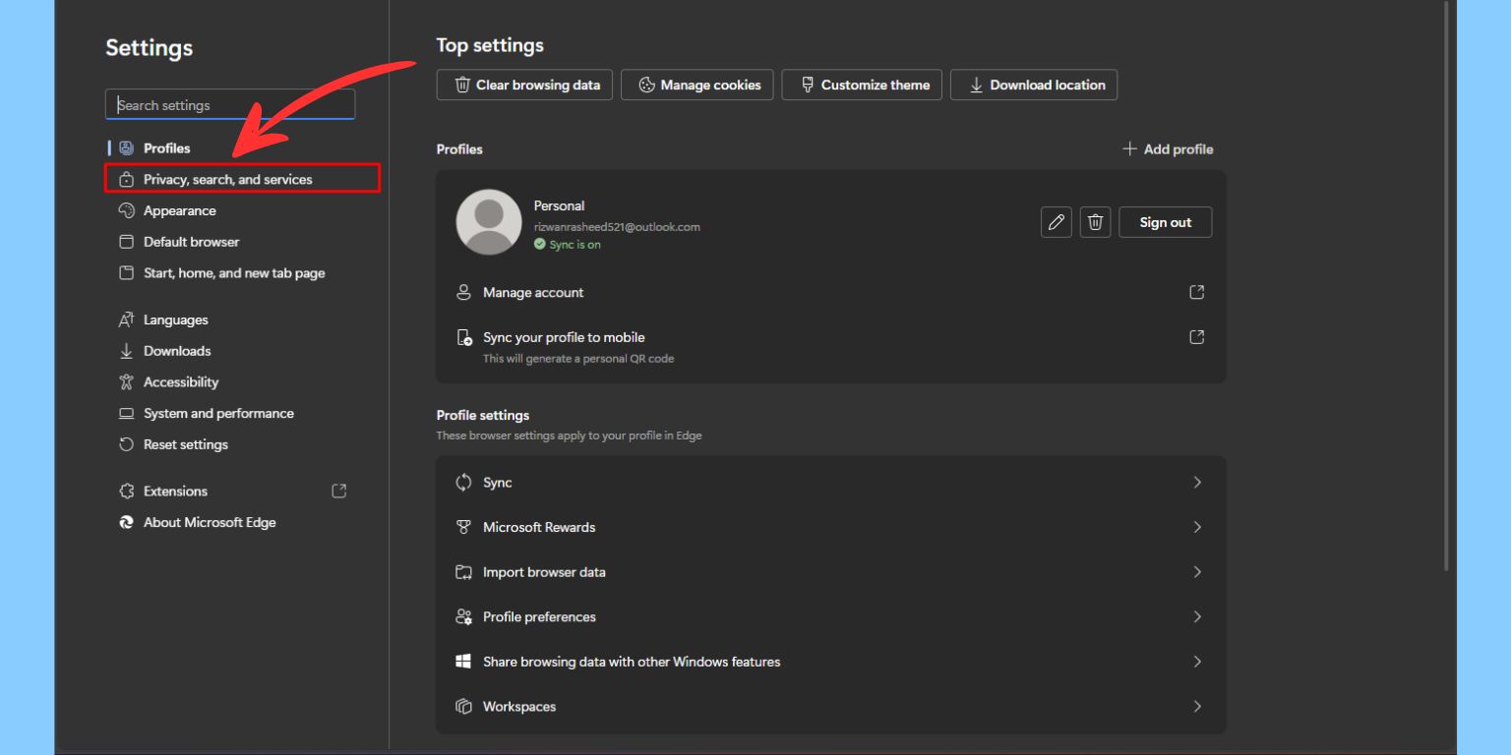Open Download location setting
The height and width of the screenshot is (755, 1511).
tap(1034, 85)
